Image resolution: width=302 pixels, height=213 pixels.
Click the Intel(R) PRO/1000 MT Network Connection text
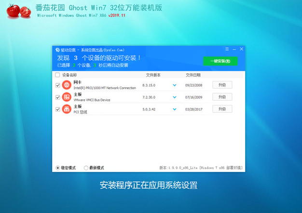[x=105, y=88]
